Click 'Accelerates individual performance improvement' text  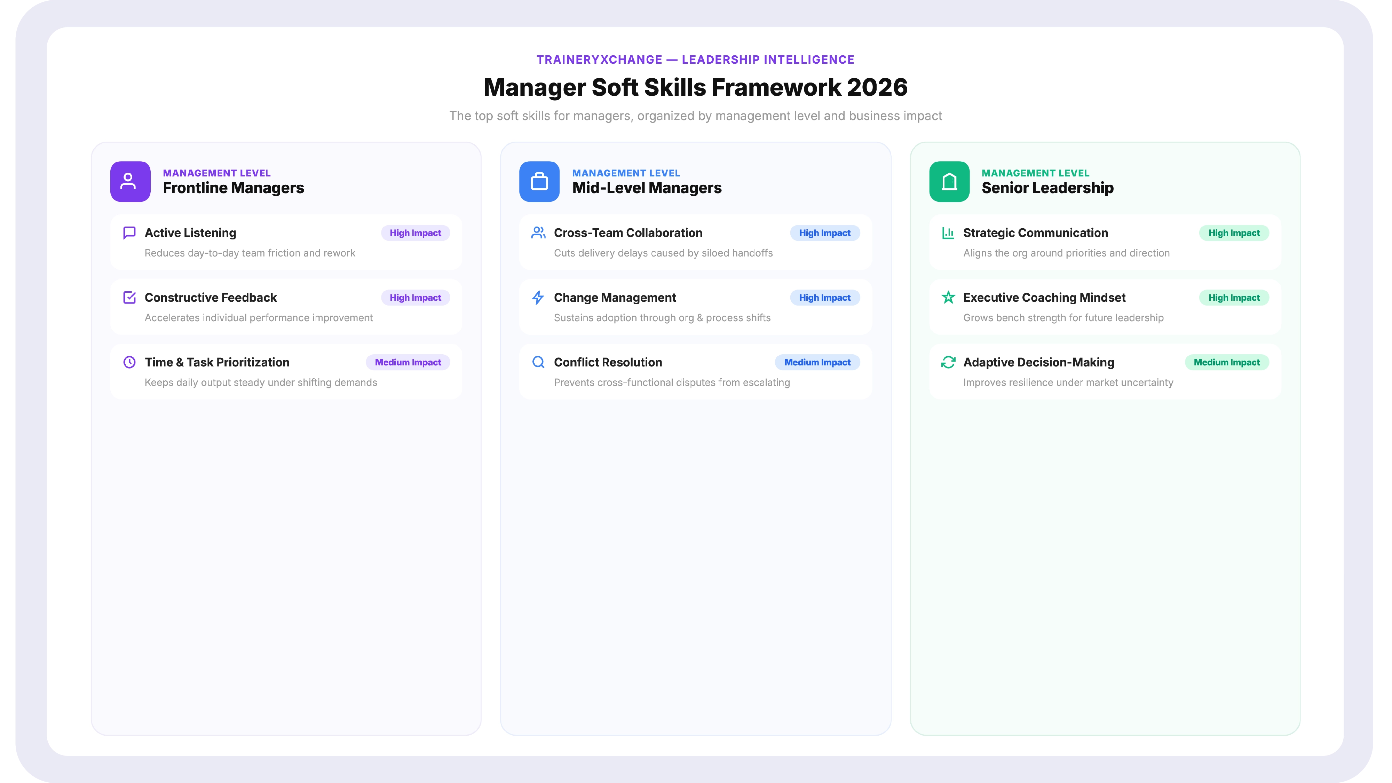pos(258,318)
